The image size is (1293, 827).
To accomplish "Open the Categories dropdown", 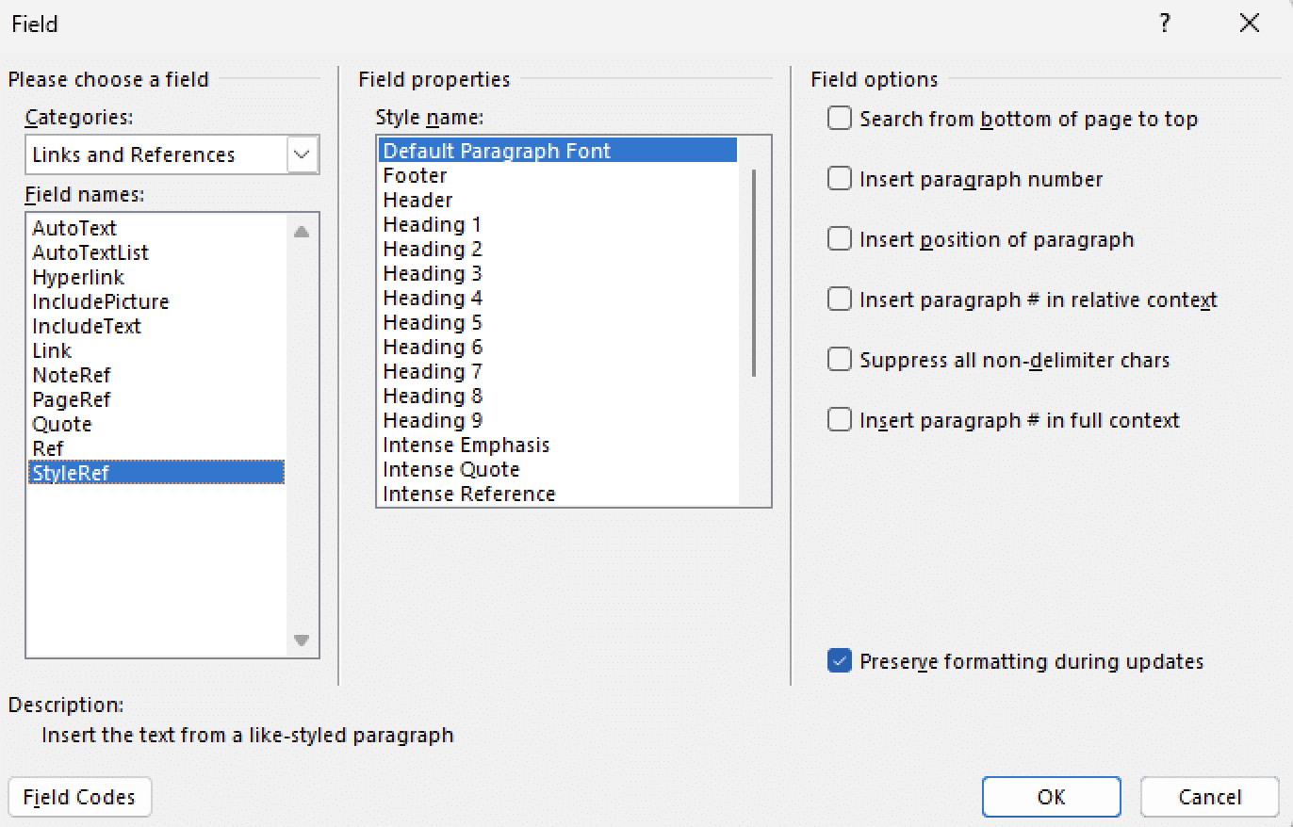I will pyautogui.click(x=302, y=154).
